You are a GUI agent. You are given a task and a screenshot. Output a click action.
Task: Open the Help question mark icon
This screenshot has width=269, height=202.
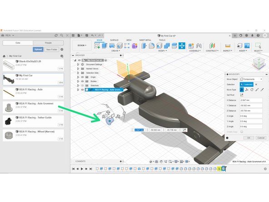click(258, 35)
